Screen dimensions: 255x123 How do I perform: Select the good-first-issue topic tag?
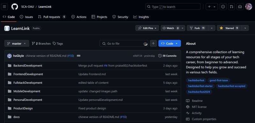[x=219, y=80]
